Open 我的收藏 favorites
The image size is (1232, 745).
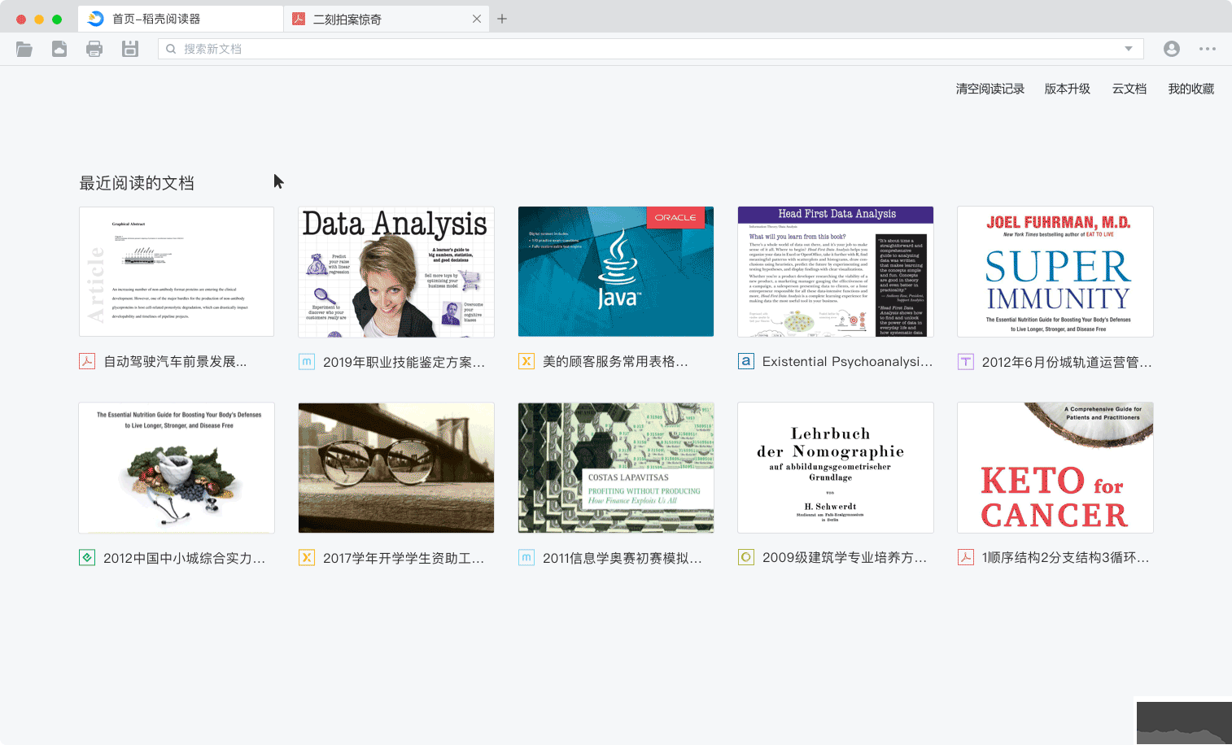(1190, 89)
